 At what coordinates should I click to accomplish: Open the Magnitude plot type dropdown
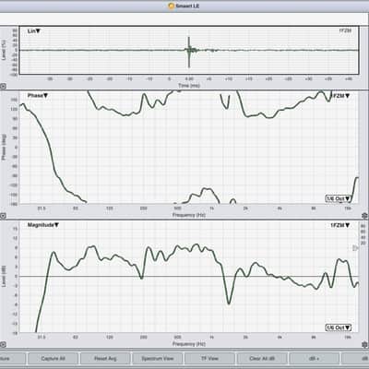(x=43, y=225)
